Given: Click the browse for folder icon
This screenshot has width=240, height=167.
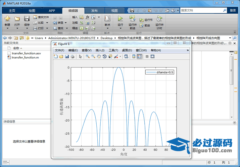Looking at the screenshot, I should [21, 38].
